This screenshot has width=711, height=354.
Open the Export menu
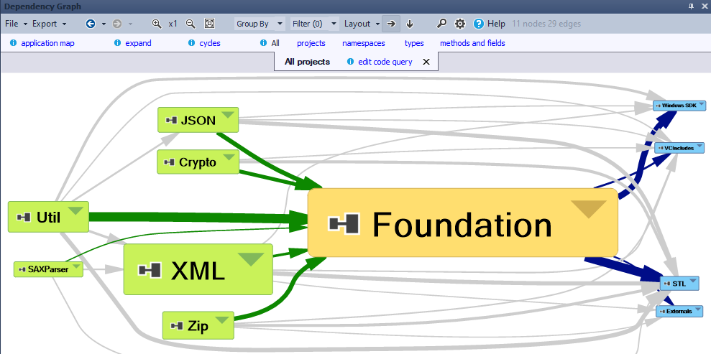pyautogui.click(x=50, y=24)
